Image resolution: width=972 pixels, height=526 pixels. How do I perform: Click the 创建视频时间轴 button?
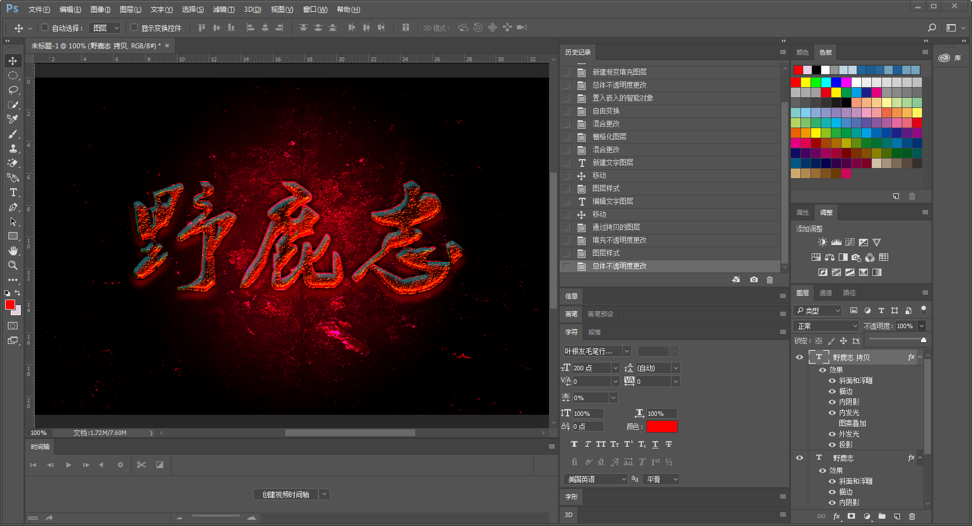point(286,495)
